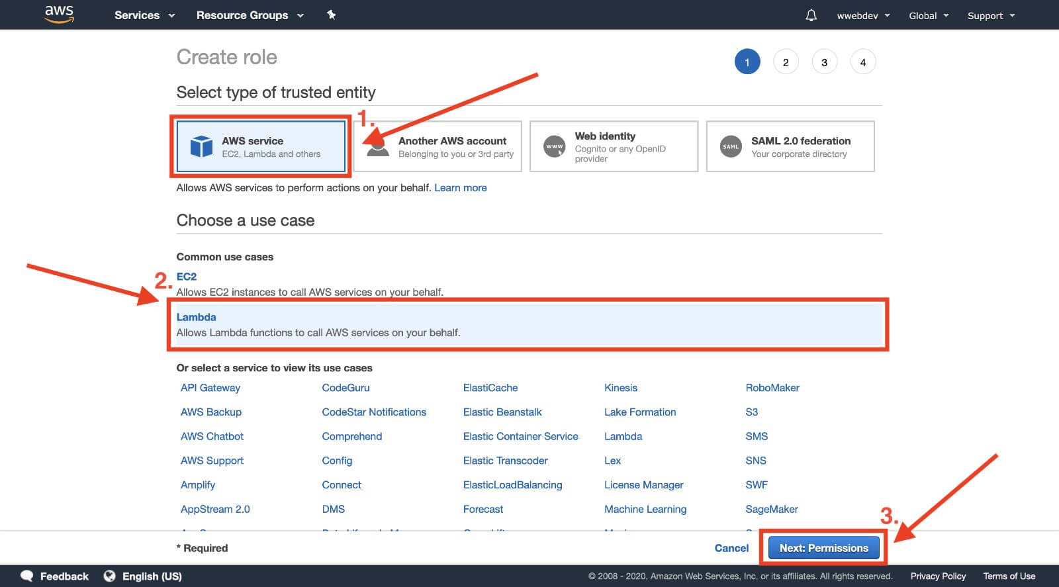Screen dimensions: 1059x587
Task: Go to wizard step 1
Action: coord(747,62)
